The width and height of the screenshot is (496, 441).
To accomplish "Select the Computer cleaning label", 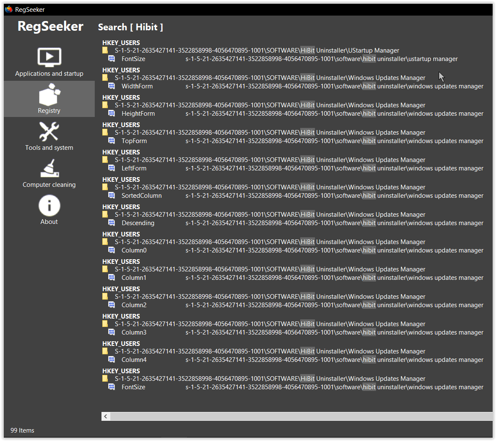I will click(x=49, y=185).
